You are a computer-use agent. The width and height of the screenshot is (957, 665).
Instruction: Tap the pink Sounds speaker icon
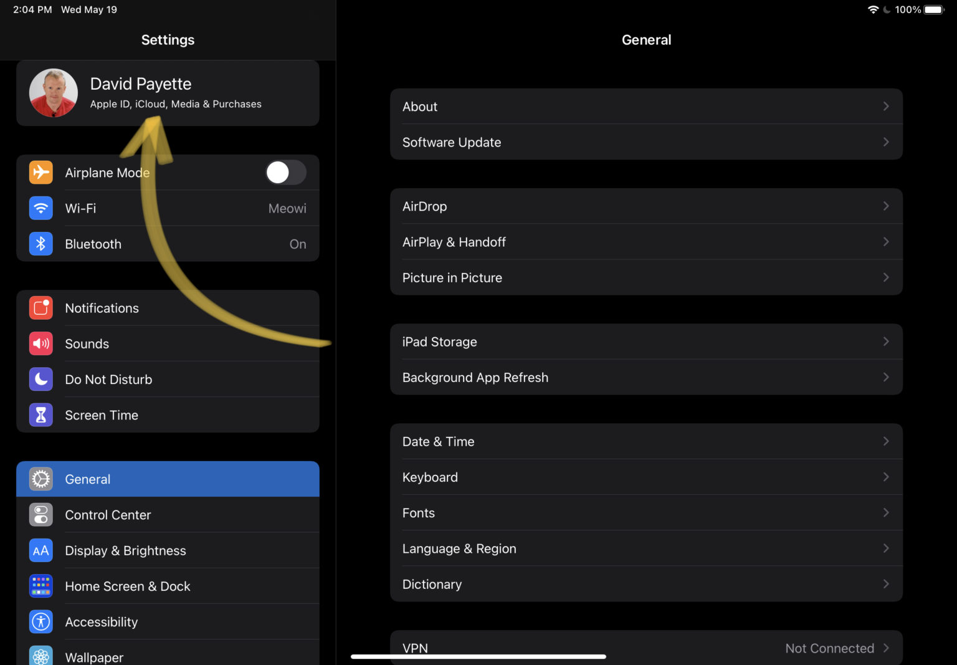tap(41, 343)
